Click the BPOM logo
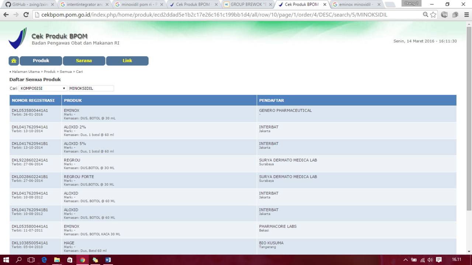Screen dimensions: 472x265 pyautogui.click(x=17, y=38)
